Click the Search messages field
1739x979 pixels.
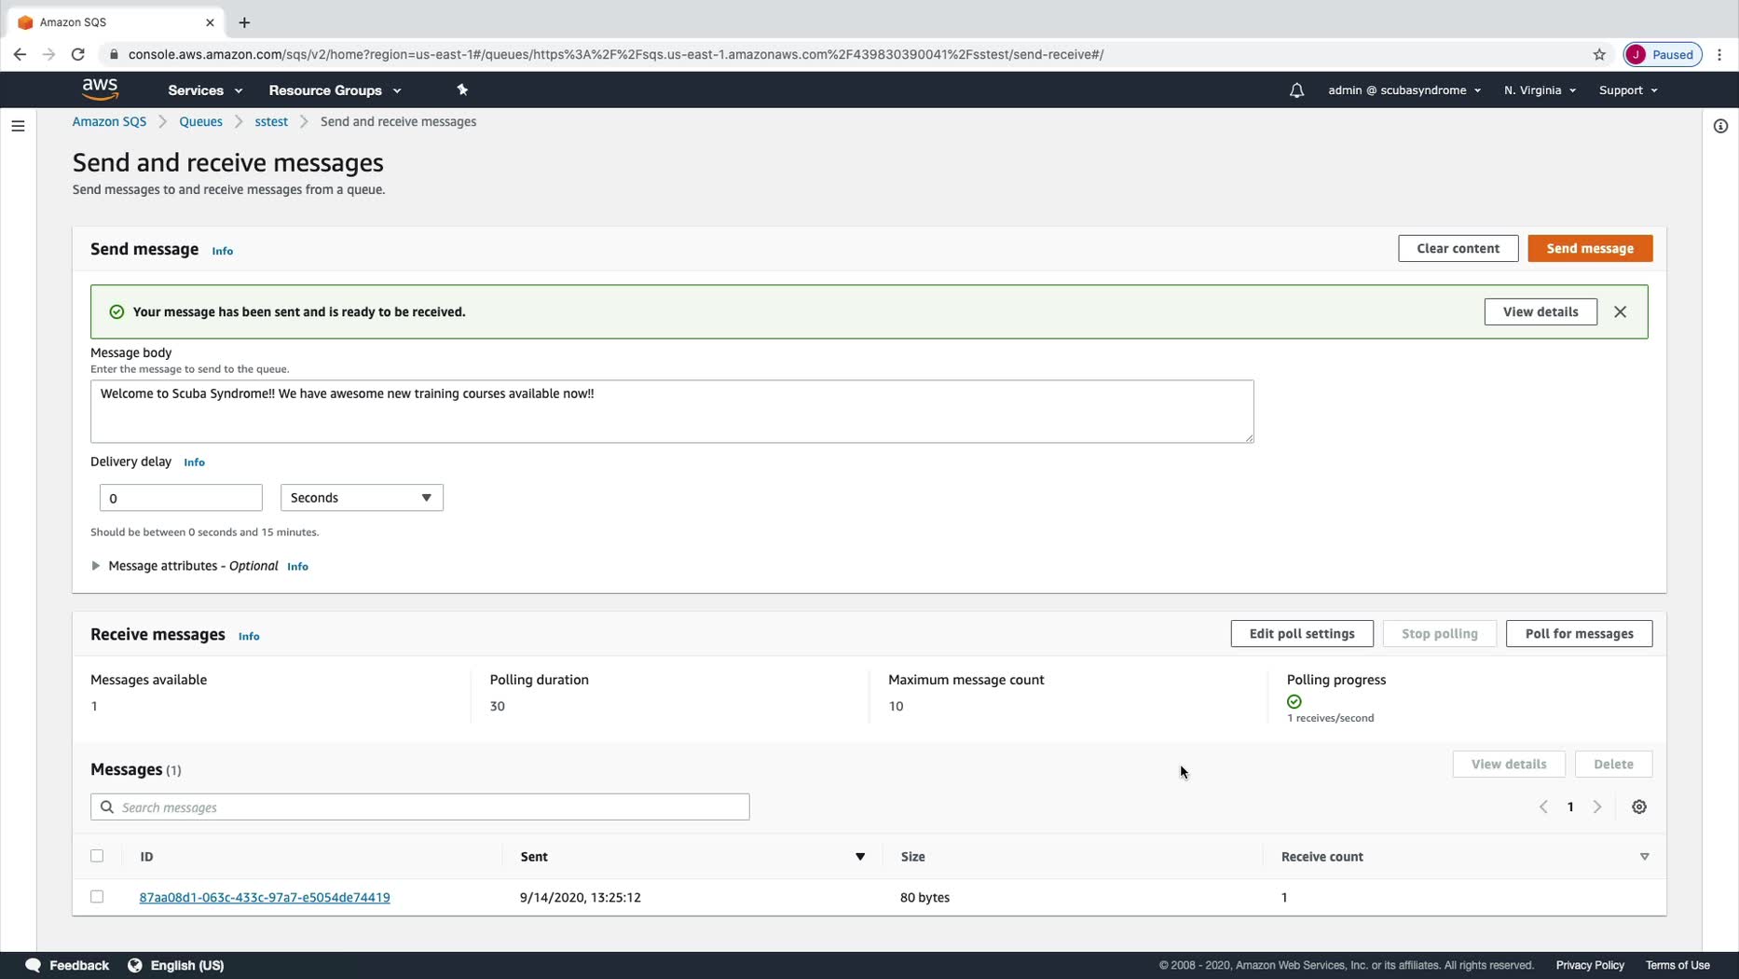(x=419, y=807)
